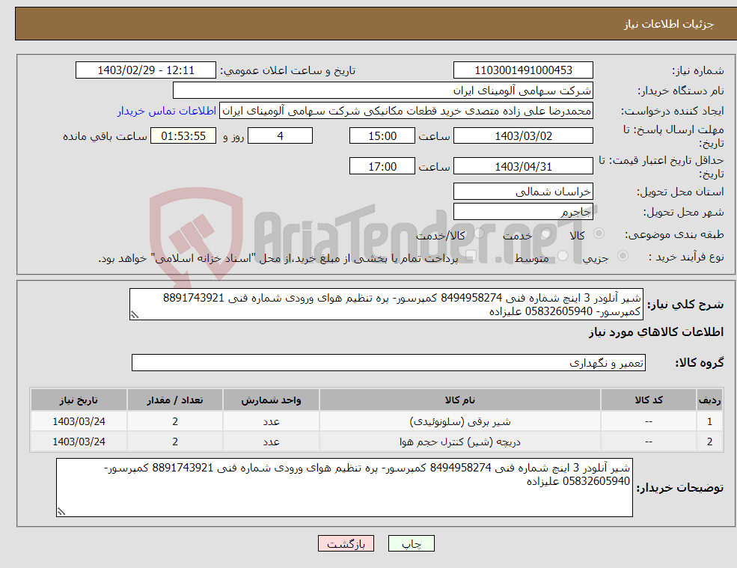The image size is (737, 568).
Task: Click the استان محل تحویل label
Action: tap(680, 192)
